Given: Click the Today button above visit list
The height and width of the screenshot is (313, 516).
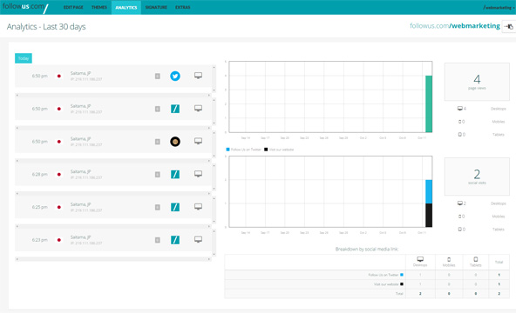Looking at the screenshot, I should click(24, 58).
